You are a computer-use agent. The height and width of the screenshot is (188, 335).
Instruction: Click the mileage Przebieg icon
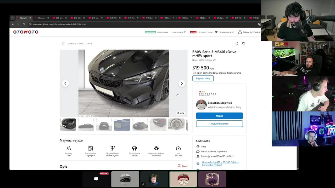[69, 148]
